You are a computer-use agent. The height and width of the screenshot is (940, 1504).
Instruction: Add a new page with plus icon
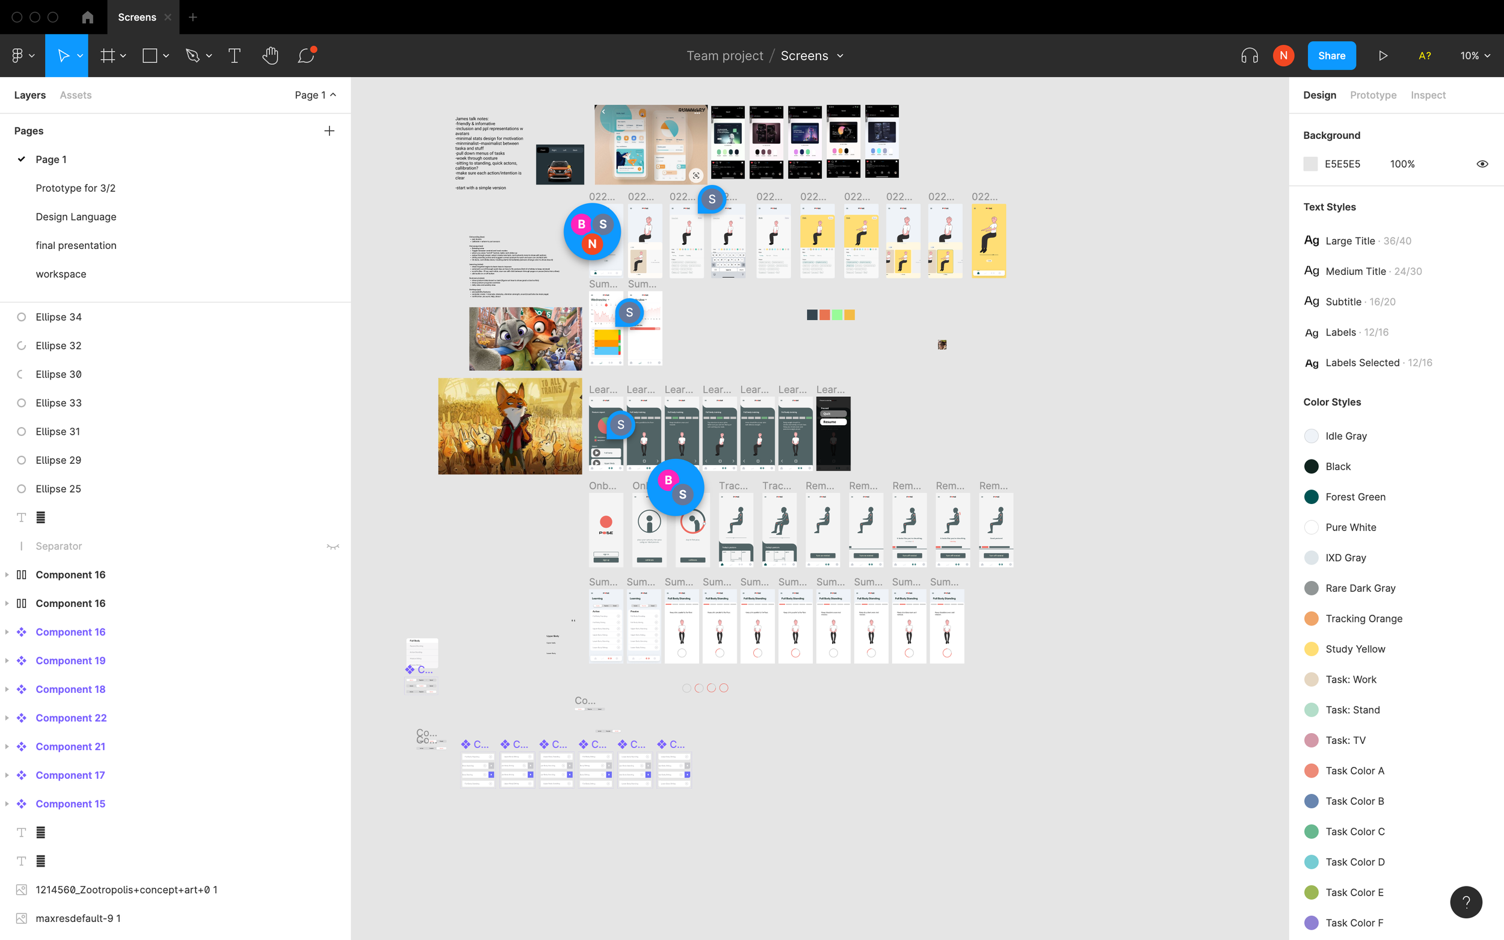pos(329,131)
